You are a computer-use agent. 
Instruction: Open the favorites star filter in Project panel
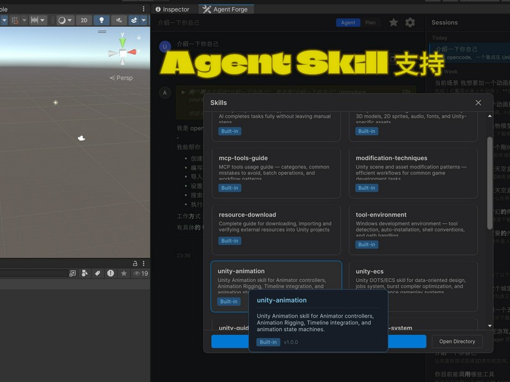tap(124, 274)
